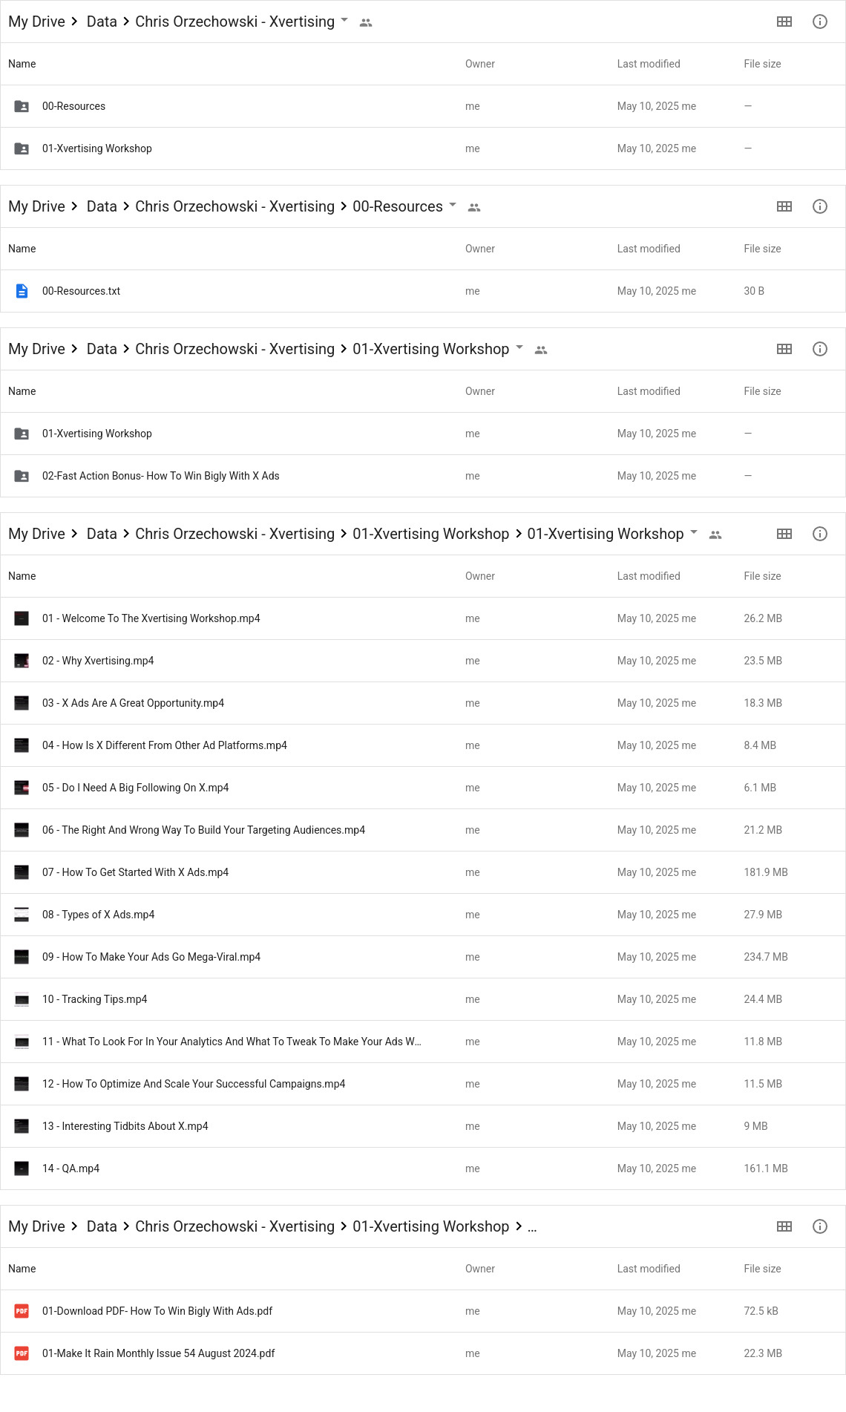Click the 181.9 MB file size cell
The image size is (846, 1412).
pos(766,872)
